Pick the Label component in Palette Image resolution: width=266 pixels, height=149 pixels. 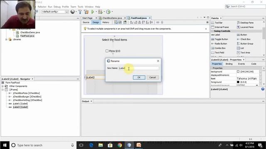(216, 35)
